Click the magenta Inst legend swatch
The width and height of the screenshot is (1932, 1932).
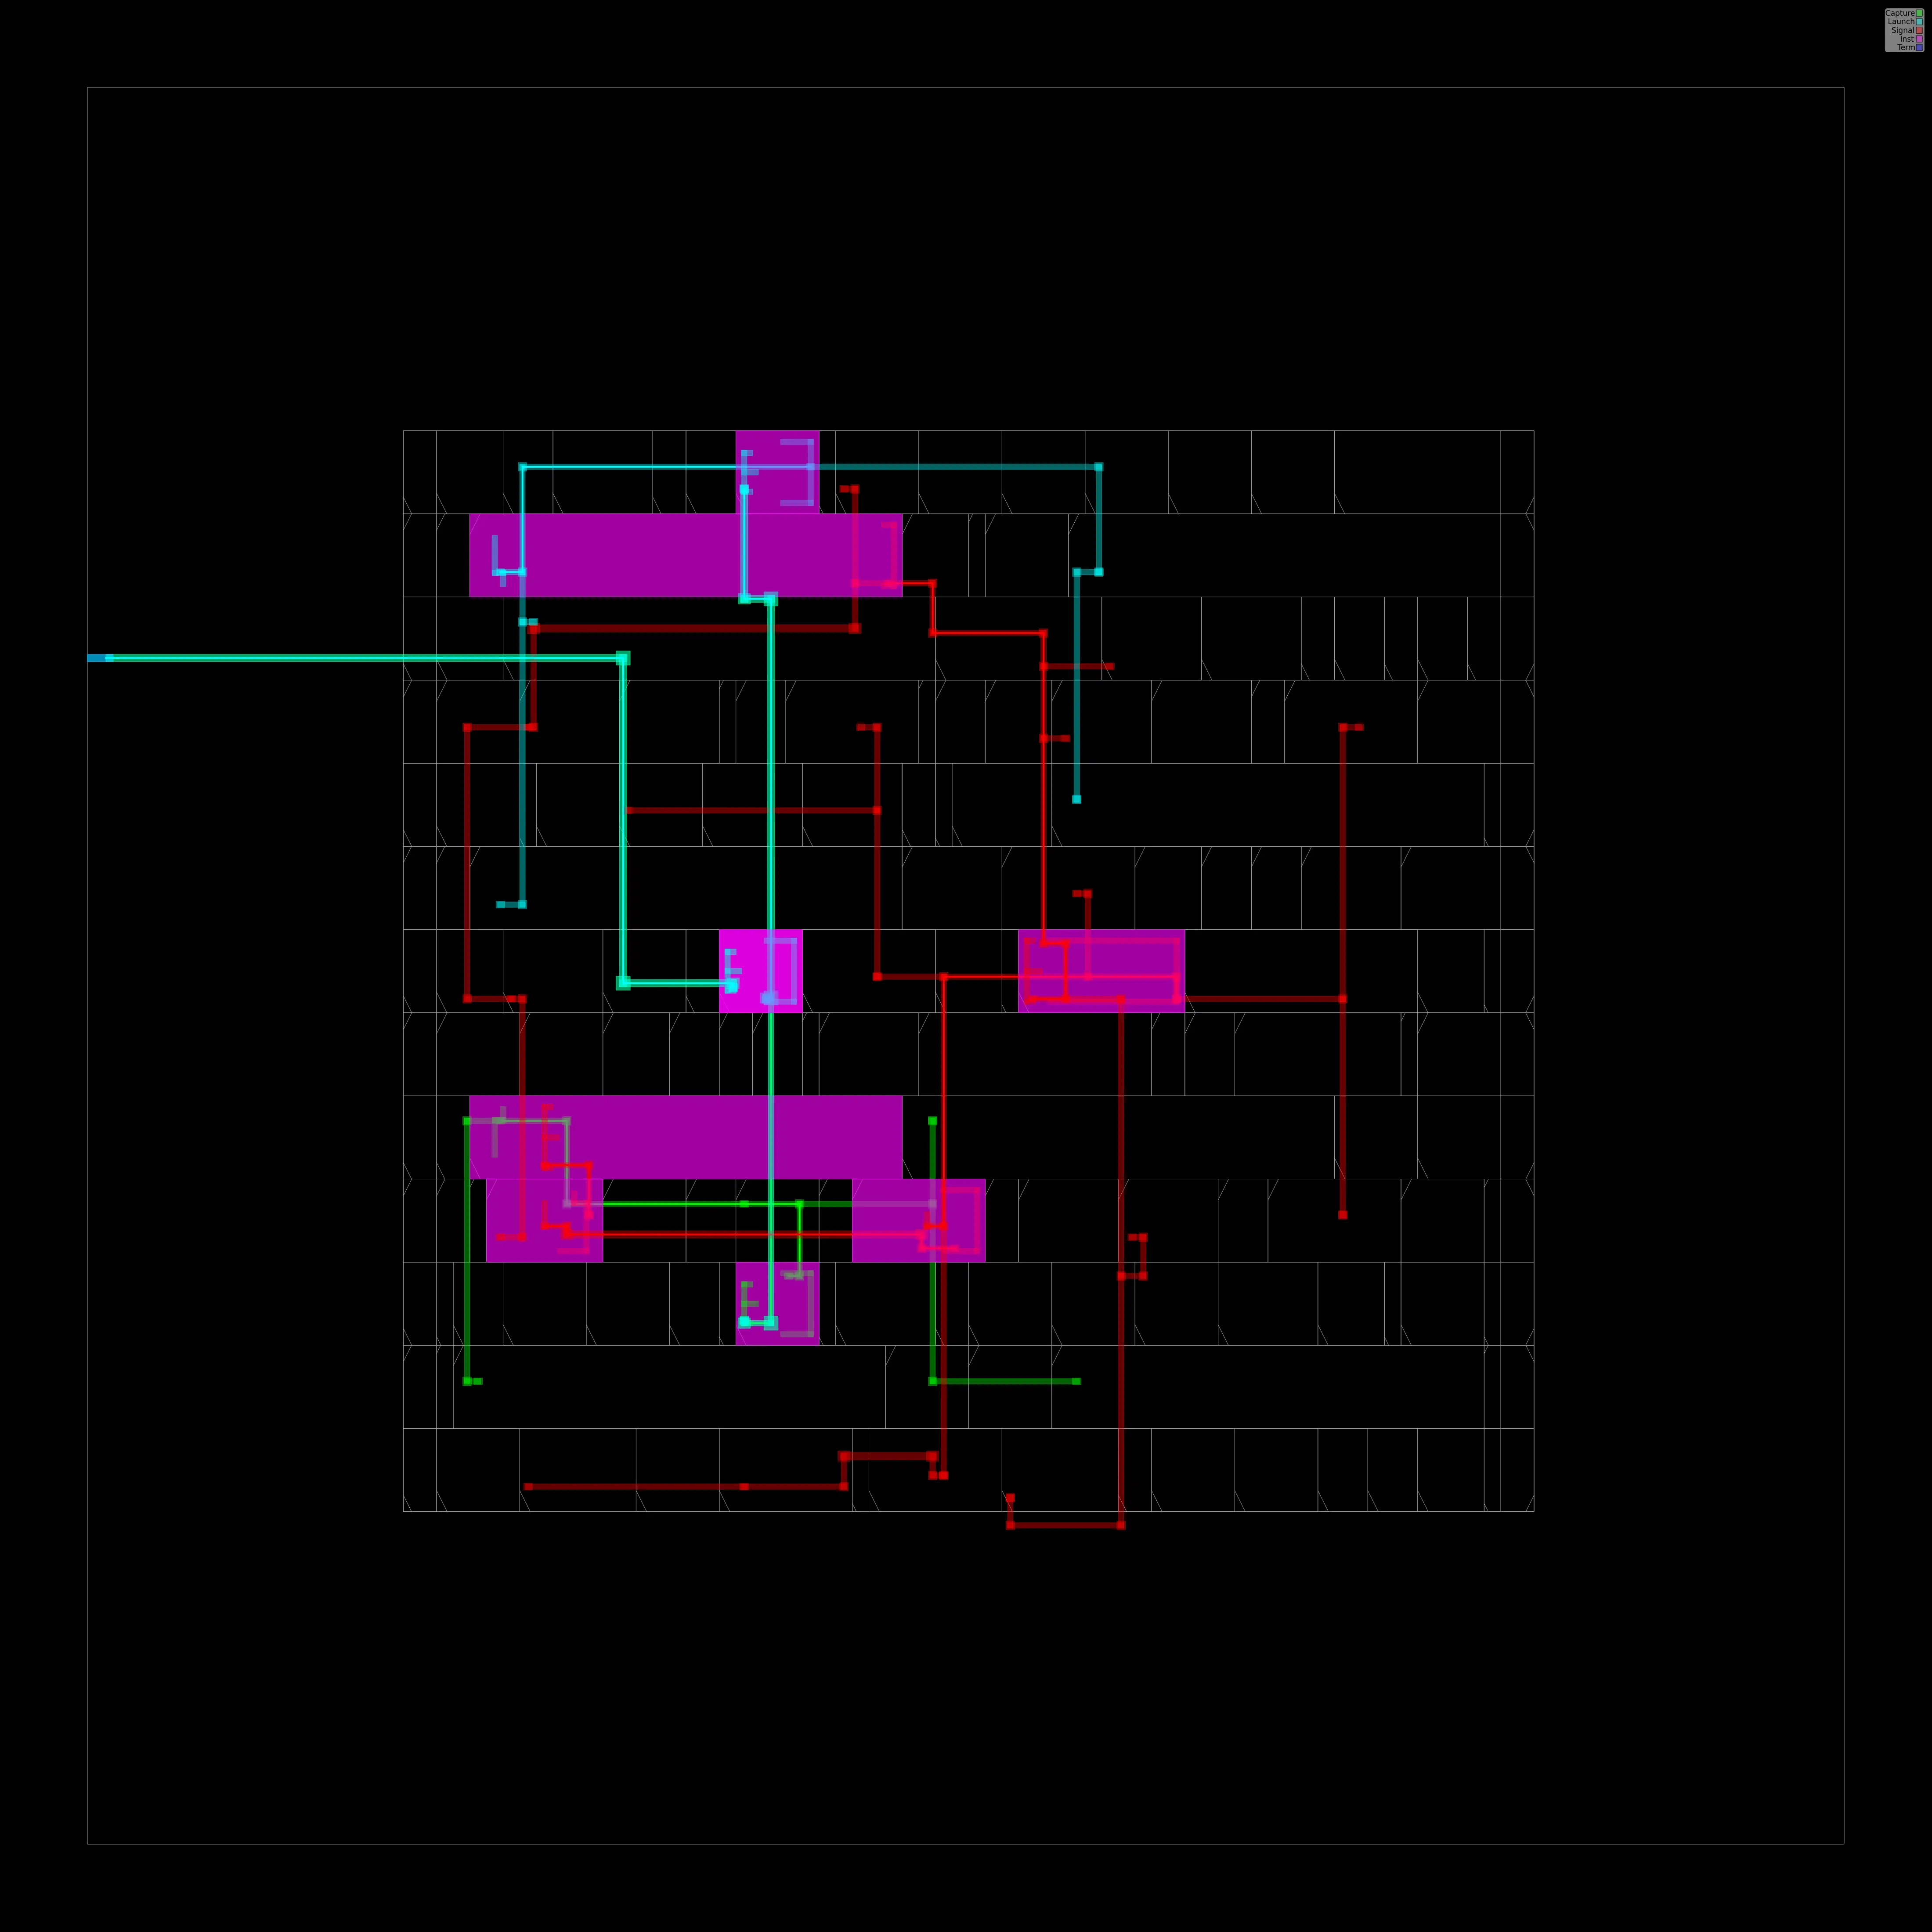[1919, 39]
